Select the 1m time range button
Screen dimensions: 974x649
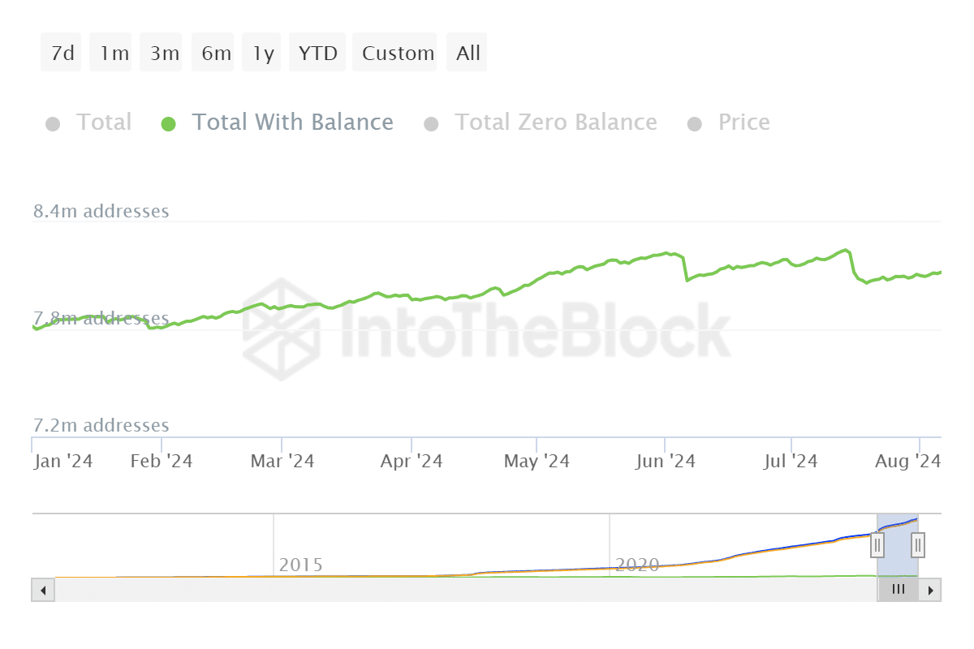tap(114, 54)
